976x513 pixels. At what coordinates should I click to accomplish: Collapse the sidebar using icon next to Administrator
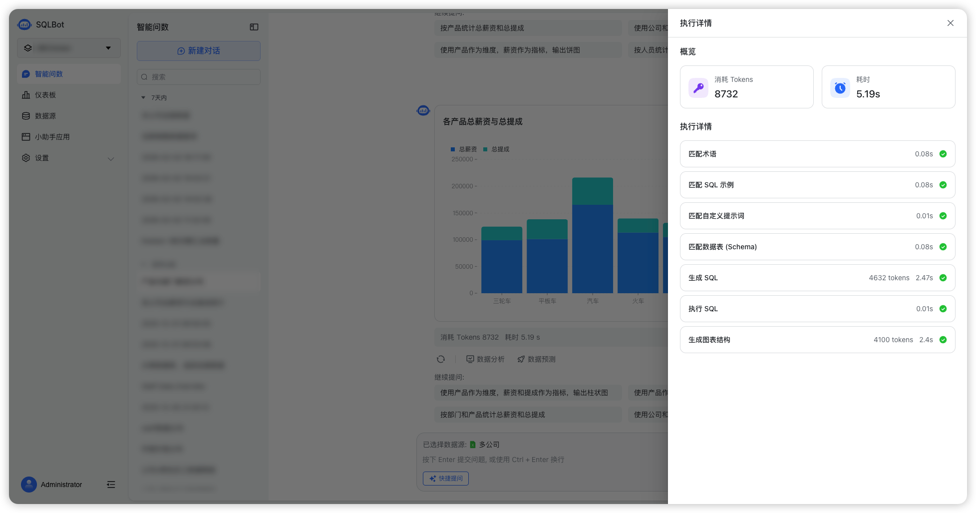[x=111, y=485]
